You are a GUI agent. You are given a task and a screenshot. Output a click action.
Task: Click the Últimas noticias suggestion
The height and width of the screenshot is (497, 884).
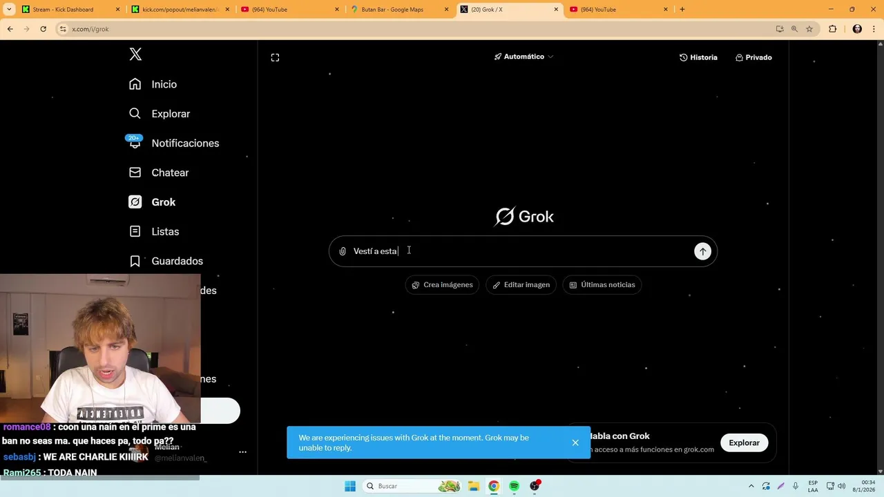tap(602, 285)
